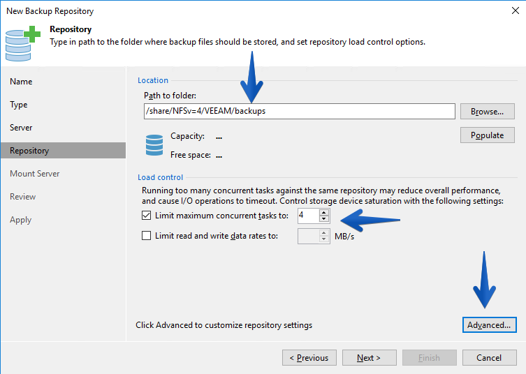This screenshot has width=526, height=374.
Task: Click the blue storage capacity icon
Action: click(154, 145)
